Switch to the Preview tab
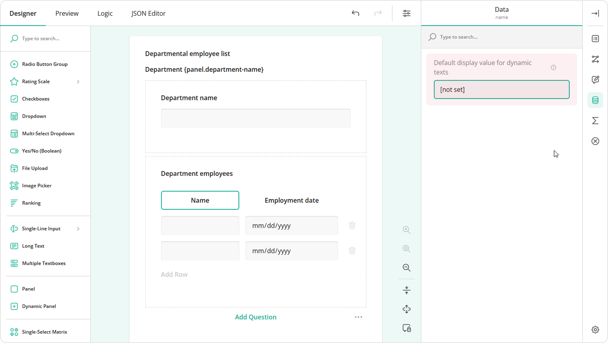 (x=67, y=13)
